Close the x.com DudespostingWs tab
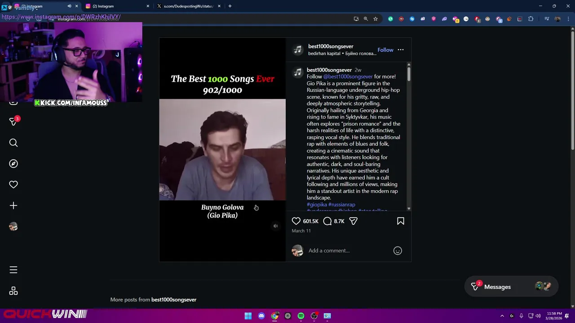This screenshot has height=323, width=575. [x=219, y=6]
